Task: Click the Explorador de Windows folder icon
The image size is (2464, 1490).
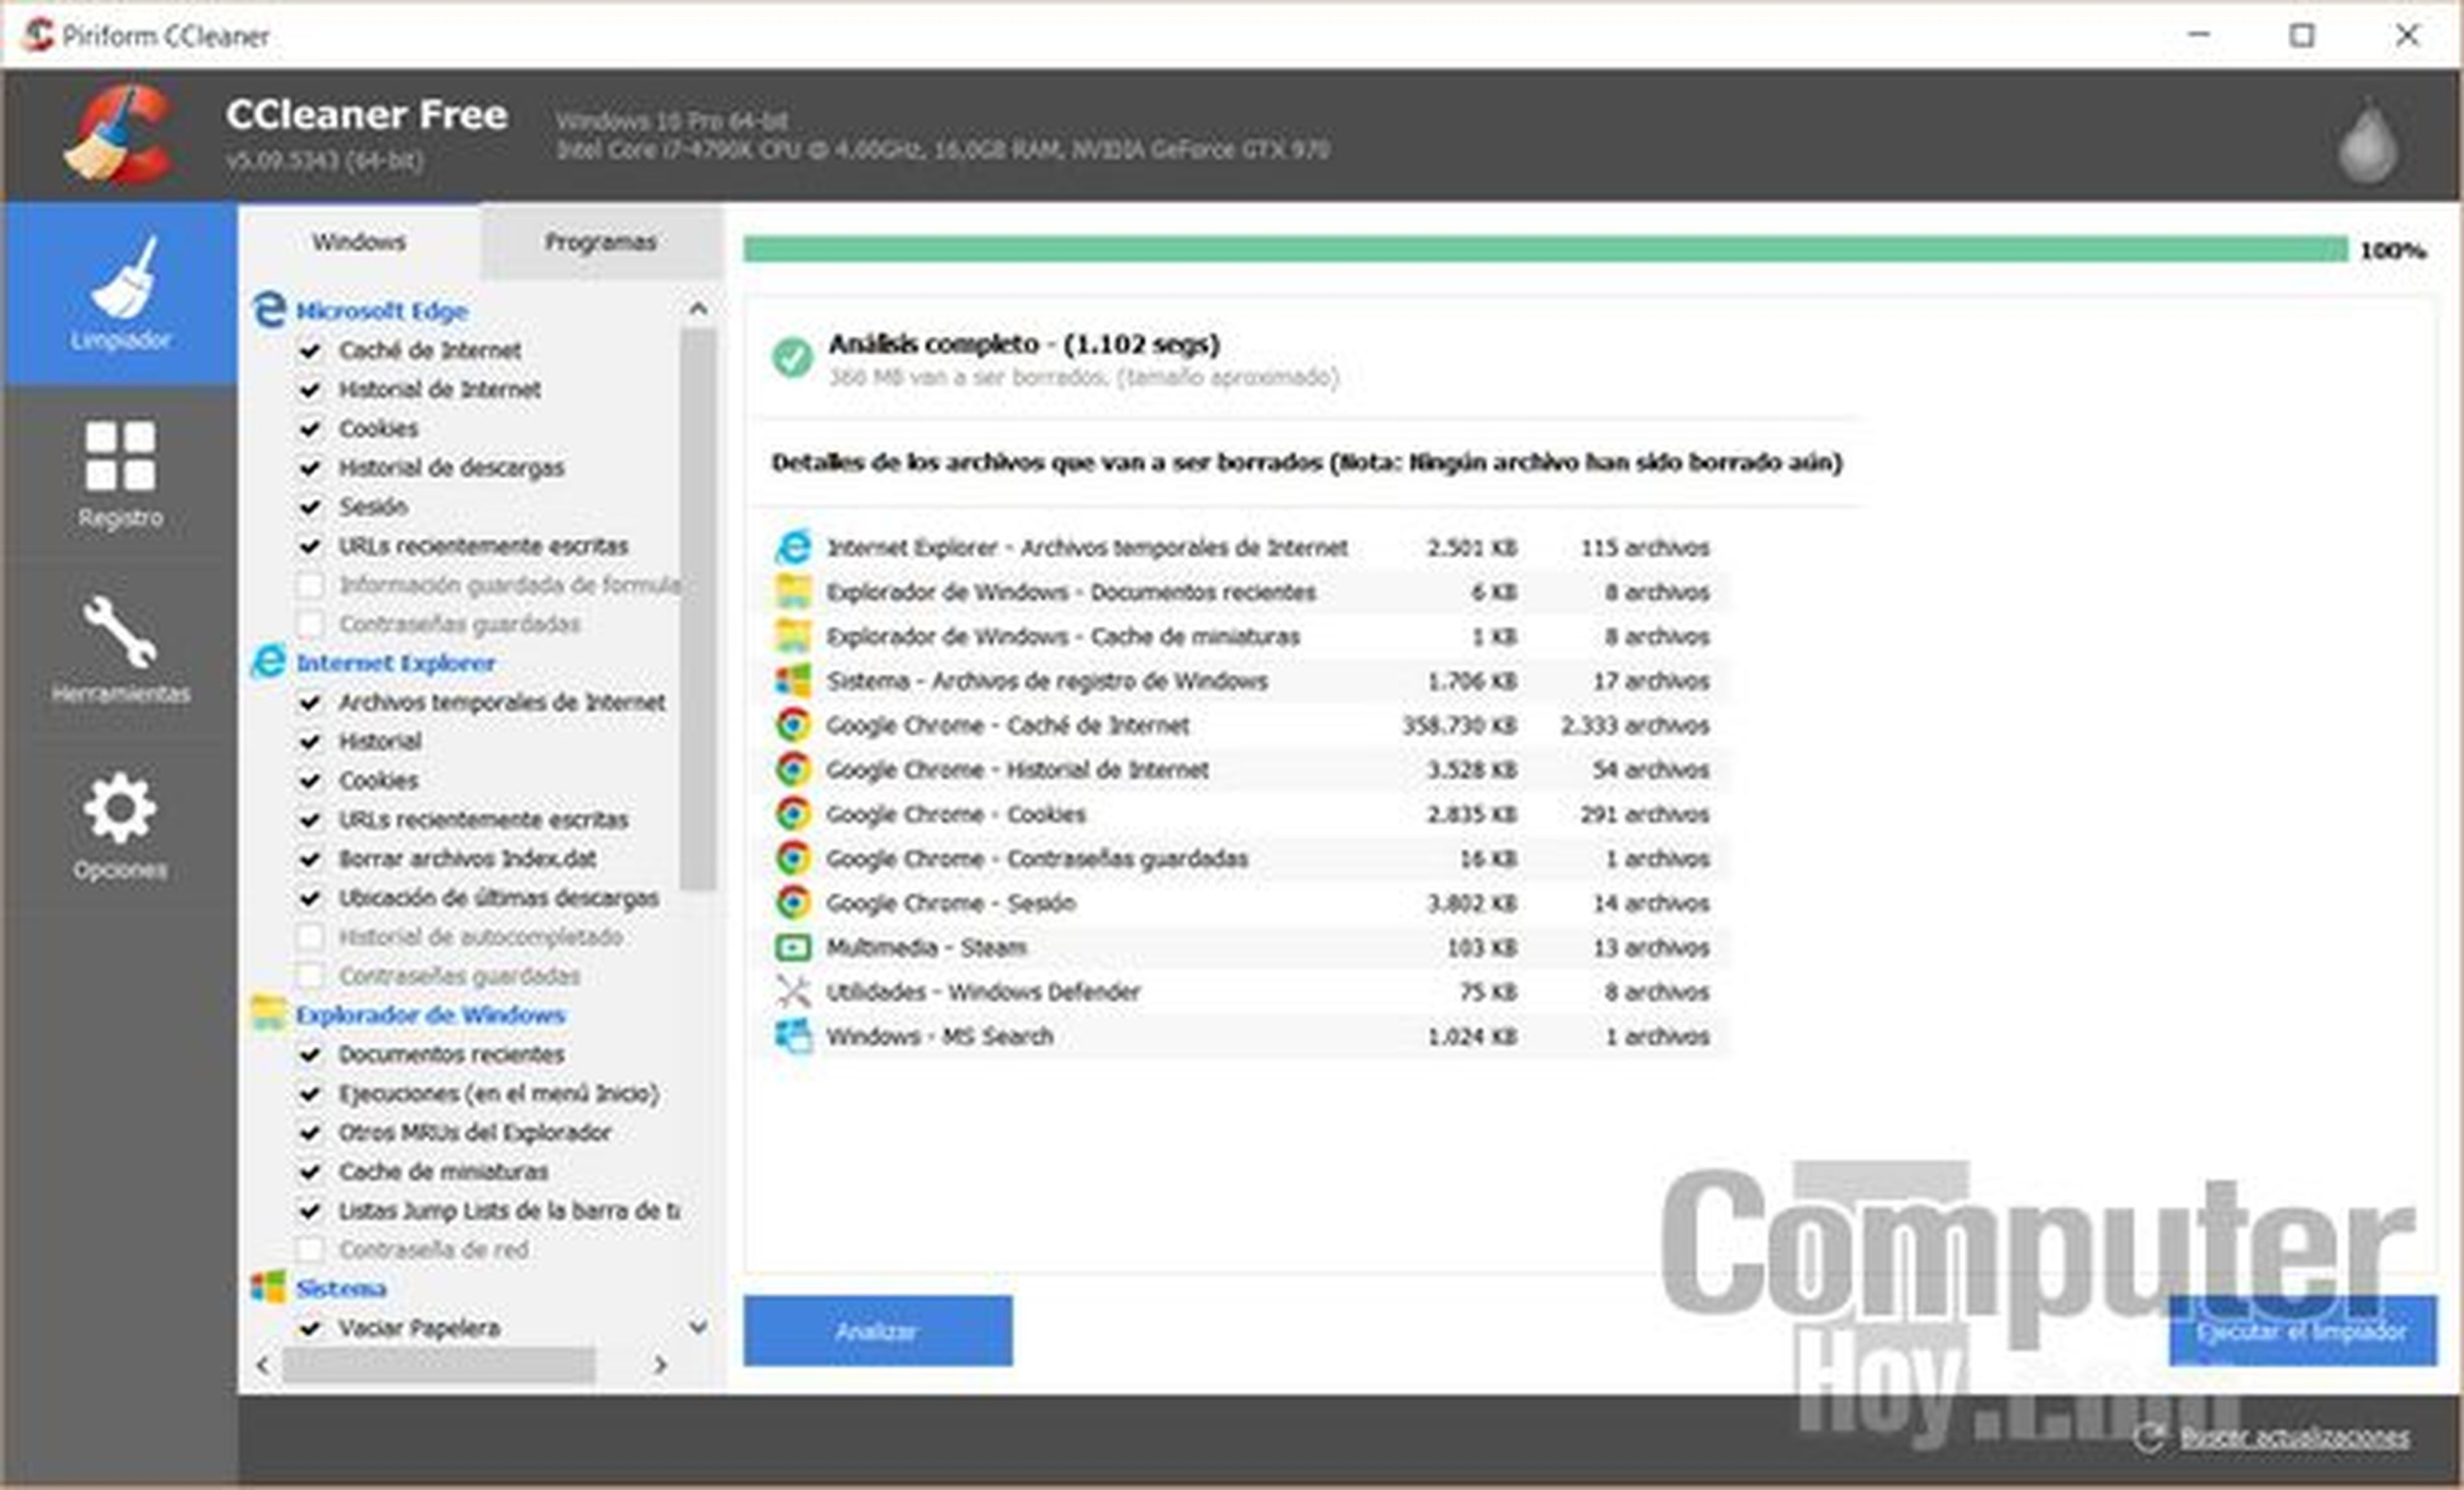Action: (x=269, y=1013)
